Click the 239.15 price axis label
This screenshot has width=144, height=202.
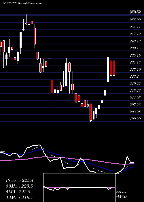pos(136,48)
